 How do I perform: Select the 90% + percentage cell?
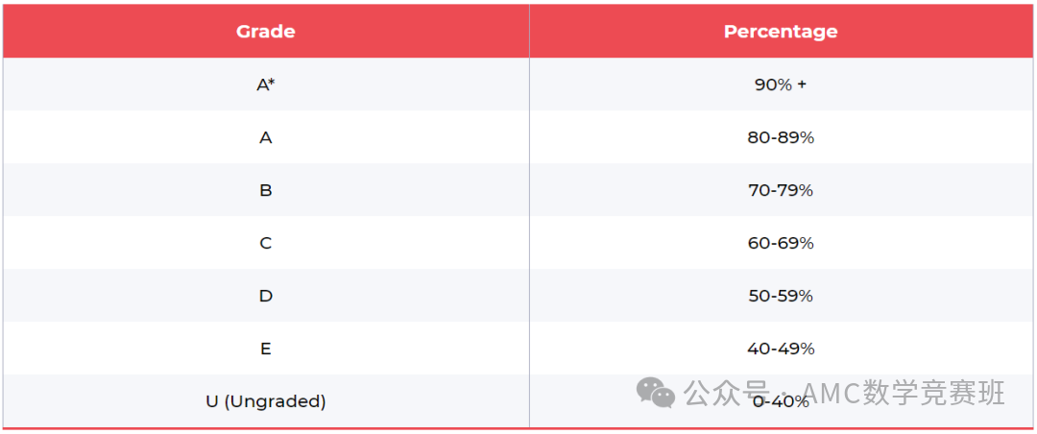781,84
